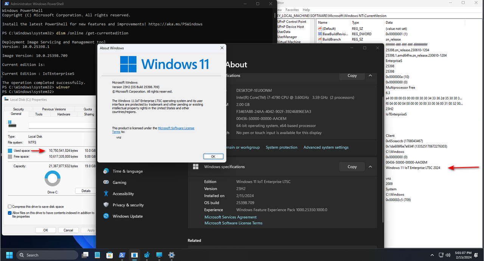The height and width of the screenshot is (261, 484).
Task: Launch Notepad from the taskbar
Action: 97,255
